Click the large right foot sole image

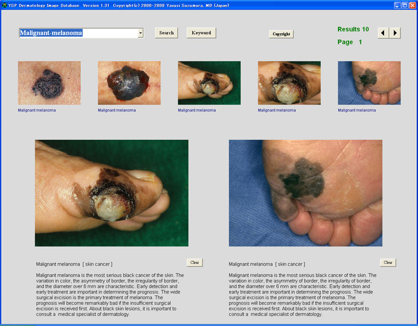pos(306,193)
